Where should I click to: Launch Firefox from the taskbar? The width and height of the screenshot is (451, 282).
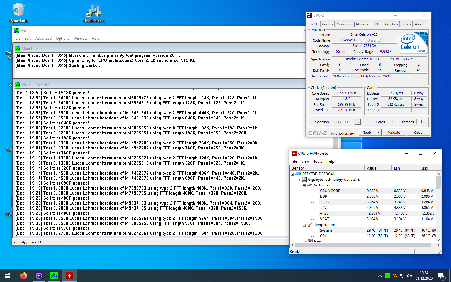(x=23, y=275)
